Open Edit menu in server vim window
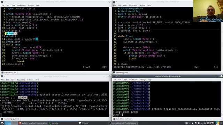This screenshot has width=223, height=125. coord(8,5)
